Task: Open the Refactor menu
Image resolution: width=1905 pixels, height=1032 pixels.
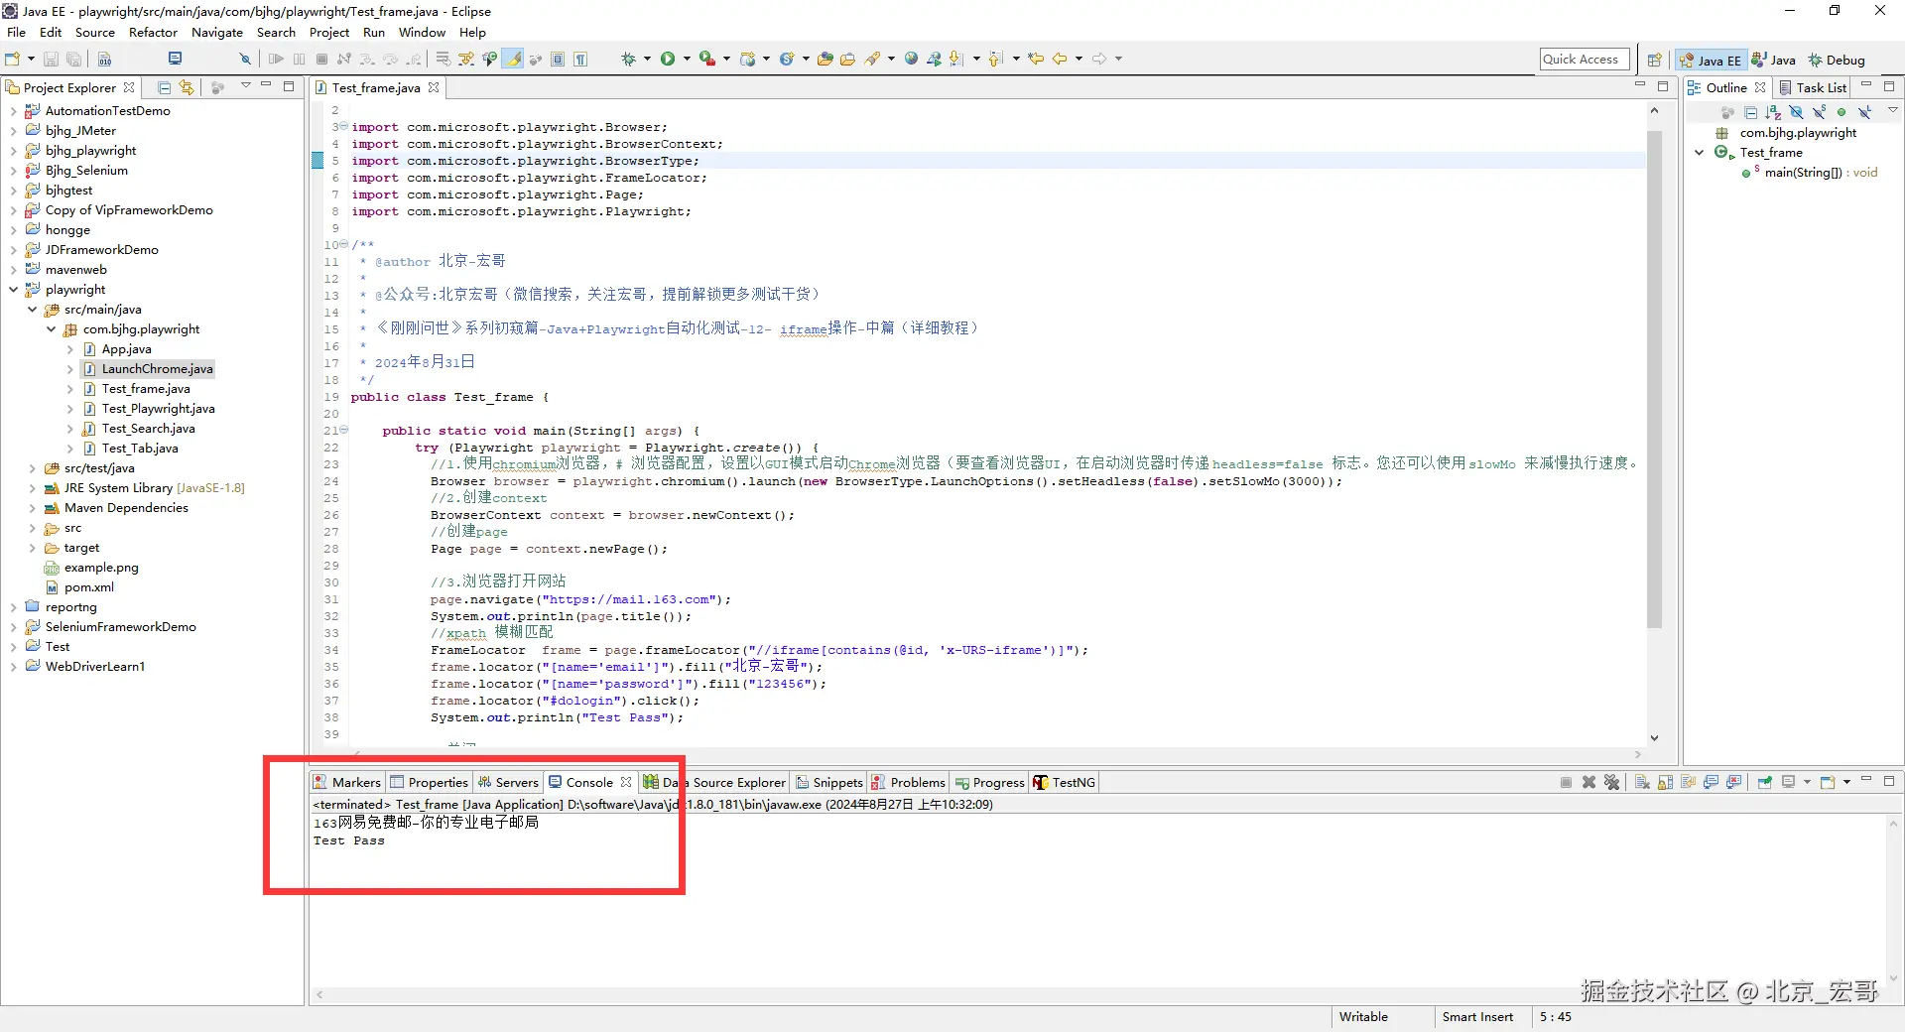Action: (153, 33)
